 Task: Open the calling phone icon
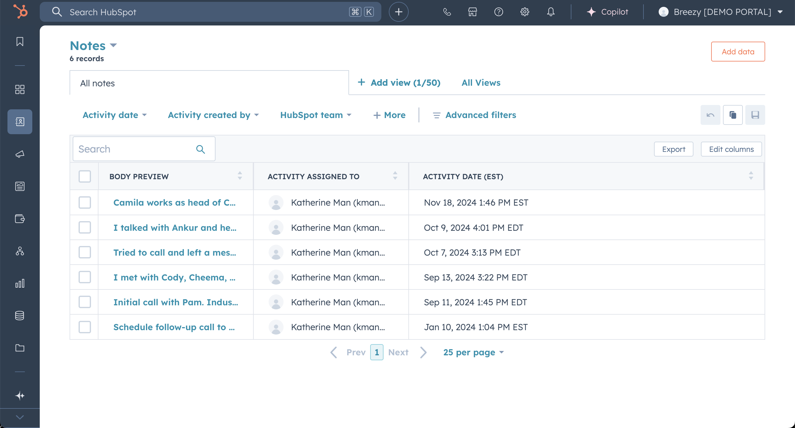click(447, 12)
